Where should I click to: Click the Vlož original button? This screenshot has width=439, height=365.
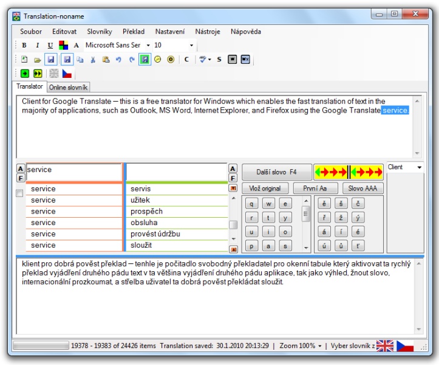[x=265, y=188]
